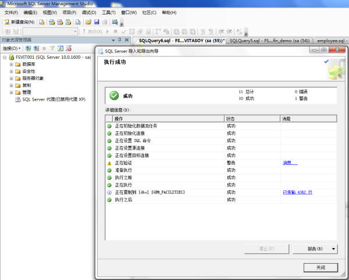The height and width of the screenshot is (280, 349).
Task: Click the FSVIT001 server icon in tree
Action: (12, 57)
